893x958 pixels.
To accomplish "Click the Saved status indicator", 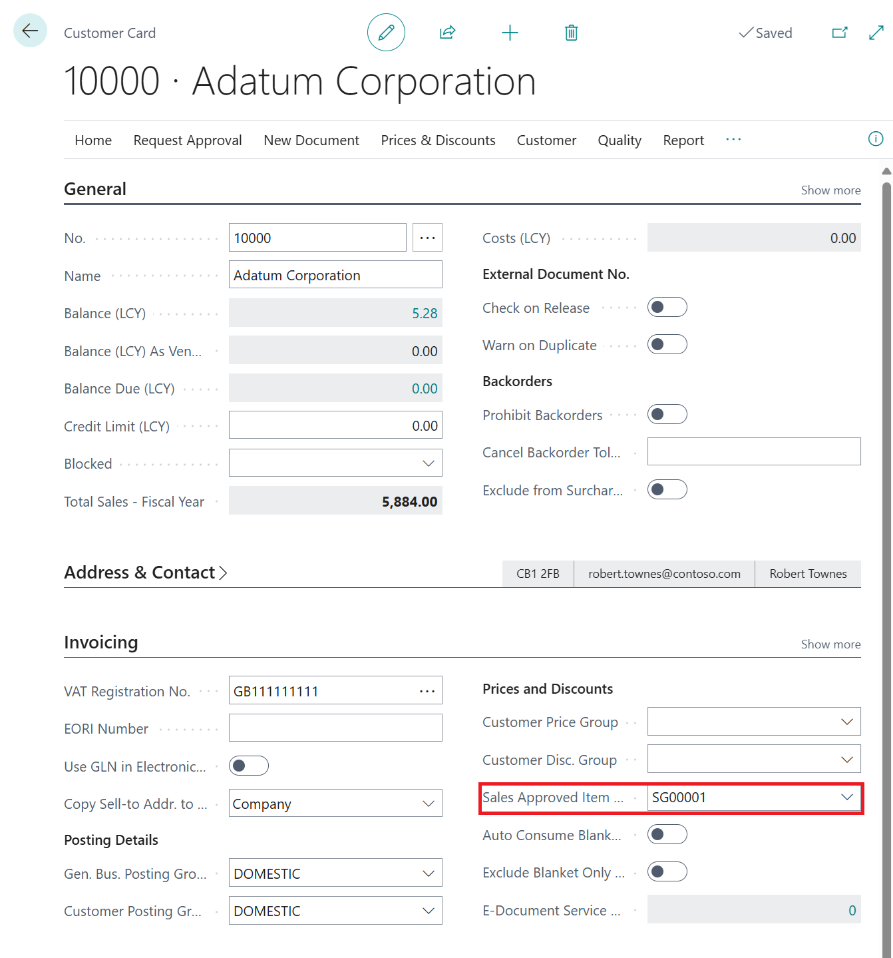I will pyautogui.click(x=765, y=33).
